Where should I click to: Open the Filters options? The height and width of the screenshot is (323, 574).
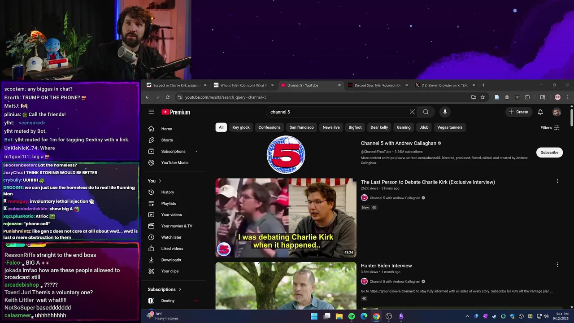550,128
